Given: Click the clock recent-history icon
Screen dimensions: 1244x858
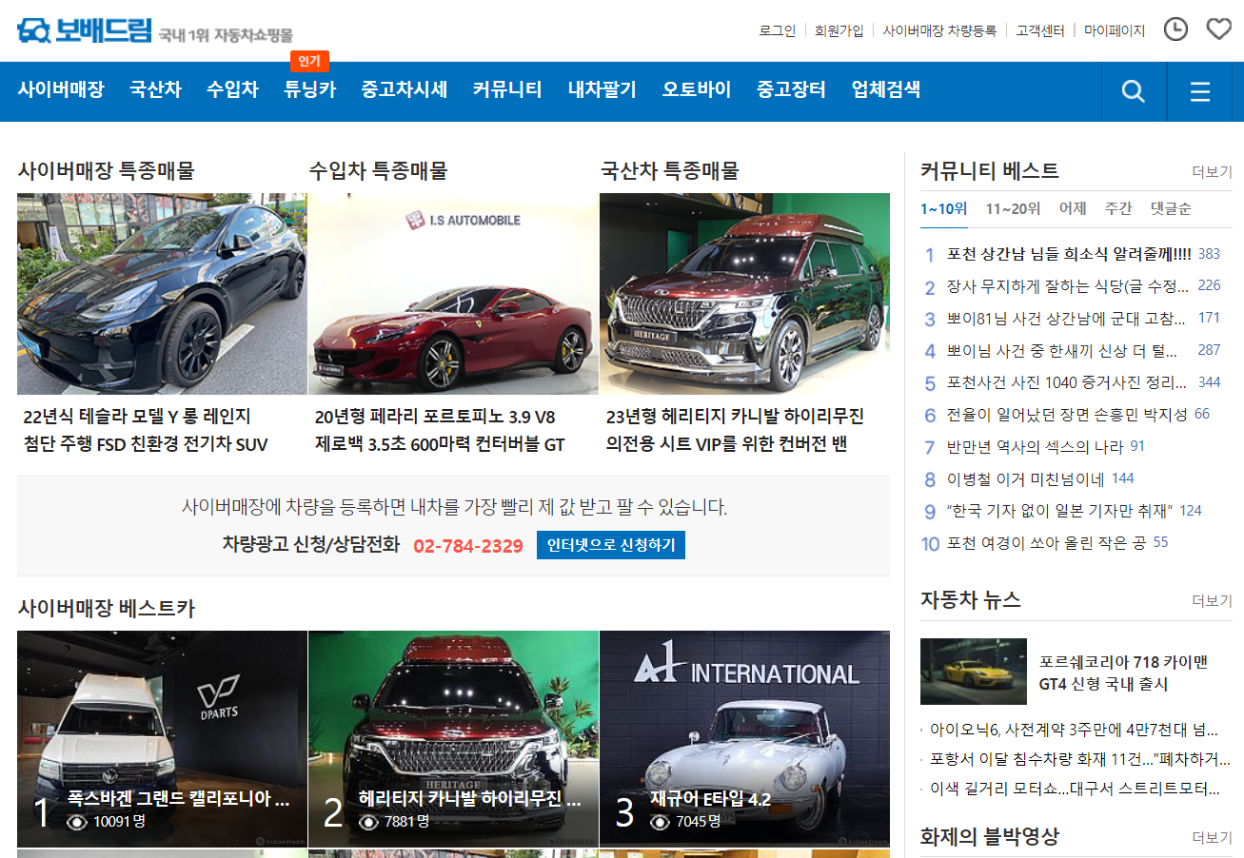Looking at the screenshot, I should point(1175,29).
